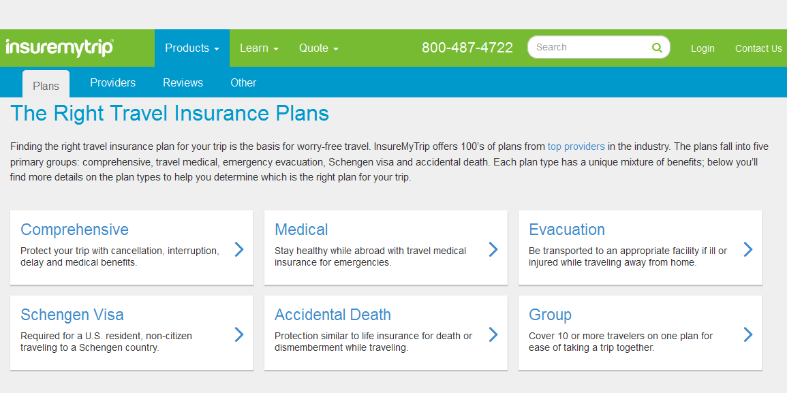787x393 pixels.
Task: Click the arrow on Medical card
Action: (x=493, y=249)
